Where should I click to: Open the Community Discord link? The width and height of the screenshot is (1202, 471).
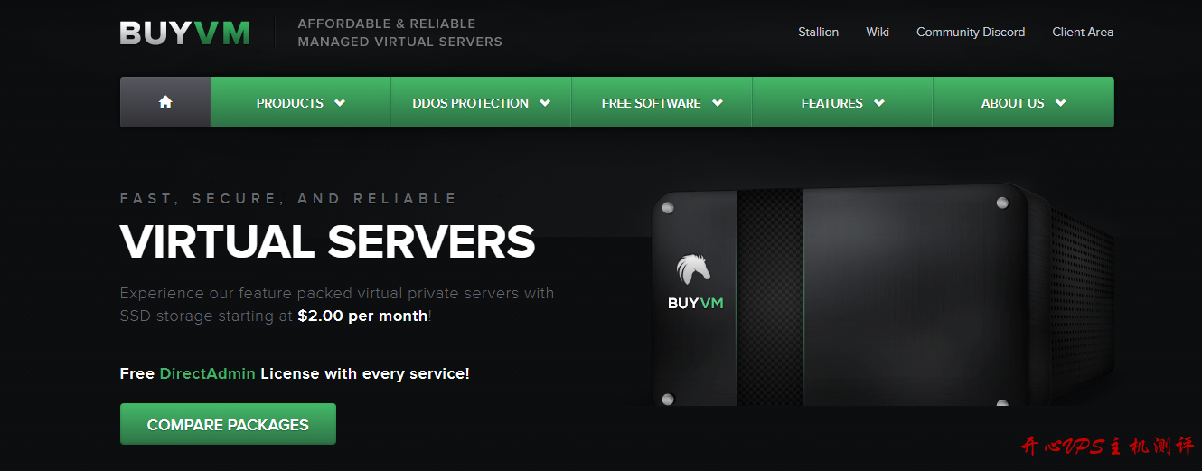pyautogui.click(x=970, y=32)
